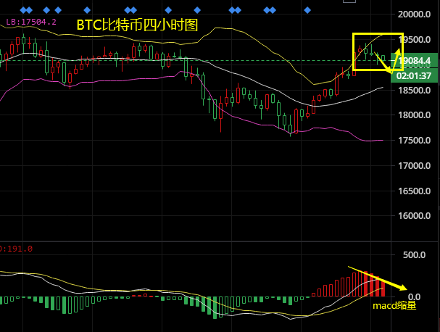Click the candle countdown timer 02:01:37
Screen dimensions: 440x332
[x=414, y=75]
